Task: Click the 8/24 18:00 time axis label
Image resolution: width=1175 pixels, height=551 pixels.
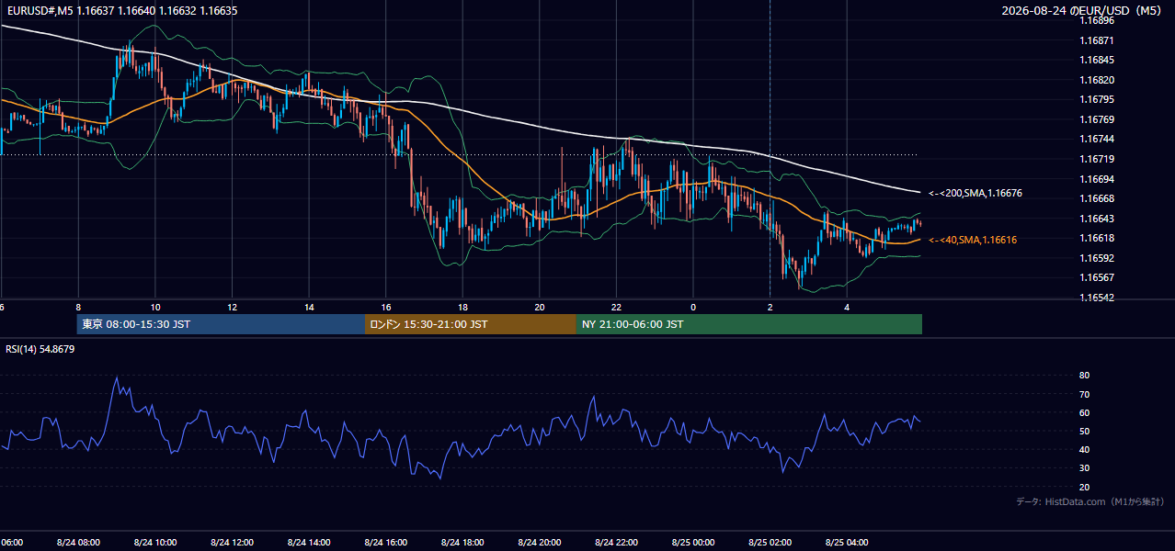Action: click(x=462, y=542)
